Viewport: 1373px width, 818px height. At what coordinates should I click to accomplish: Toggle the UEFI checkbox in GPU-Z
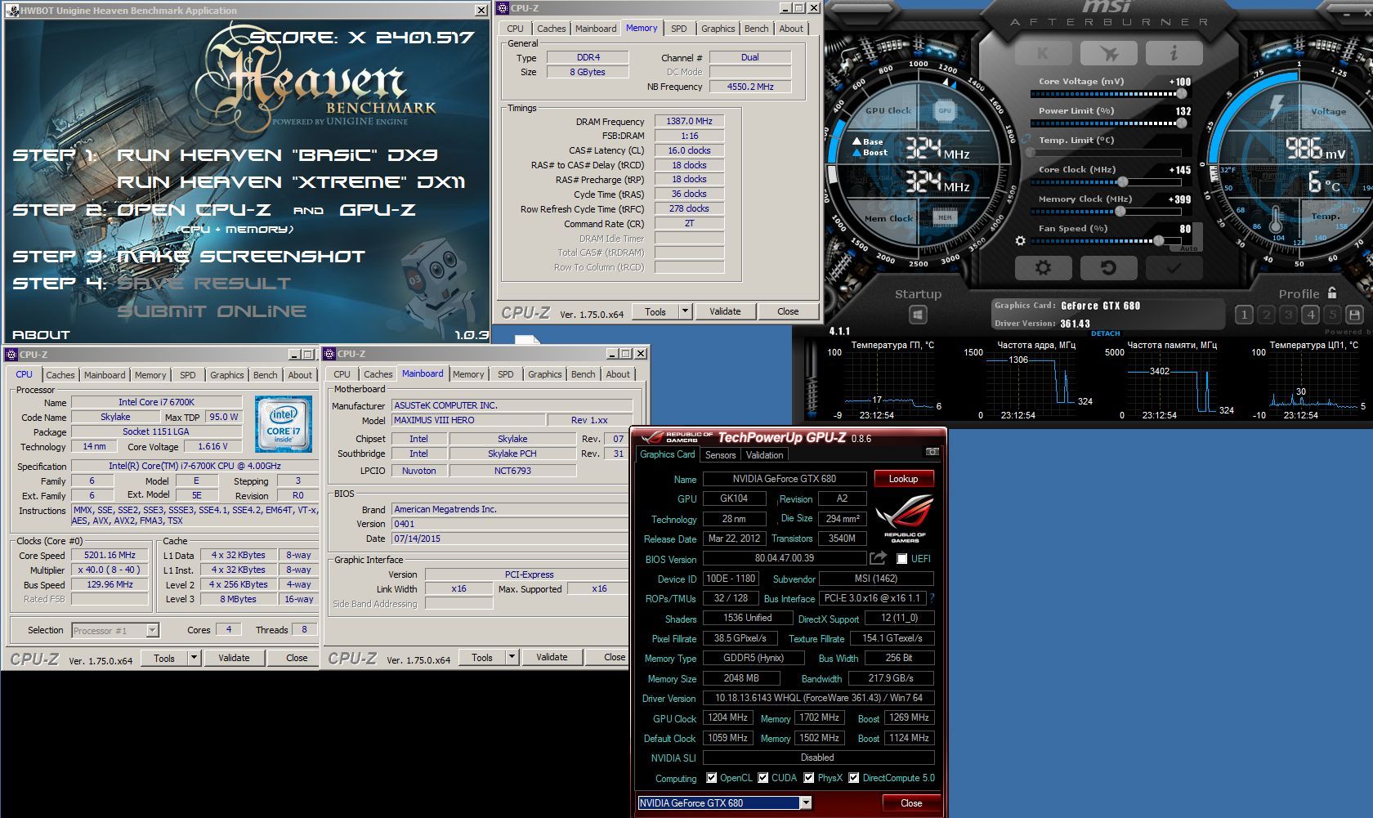[902, 559]
